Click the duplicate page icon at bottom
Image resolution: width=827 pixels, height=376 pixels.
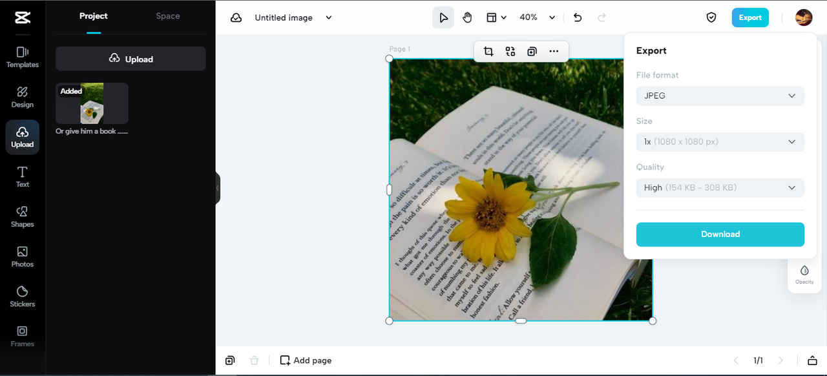[x=230, y=360]
